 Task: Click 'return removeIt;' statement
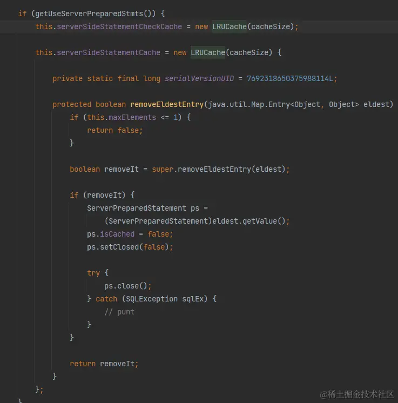104,364
